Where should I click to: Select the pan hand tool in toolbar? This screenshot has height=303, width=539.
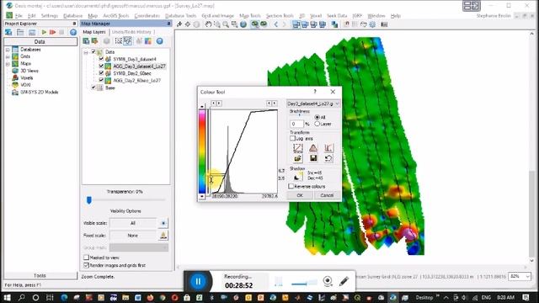(x=208, y=24)
